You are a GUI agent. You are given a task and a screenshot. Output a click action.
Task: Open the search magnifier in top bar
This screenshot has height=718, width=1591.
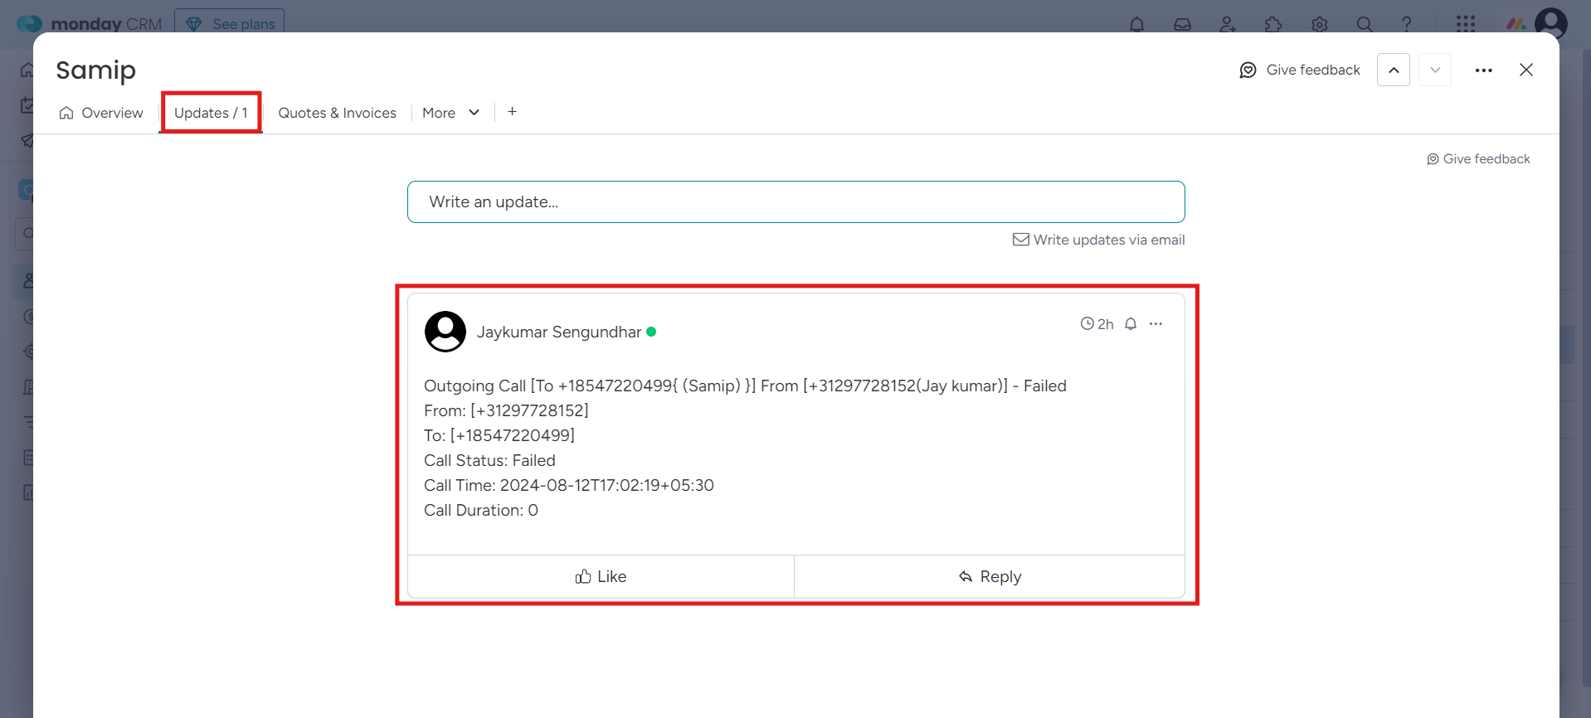click(x=1365, y=24)
